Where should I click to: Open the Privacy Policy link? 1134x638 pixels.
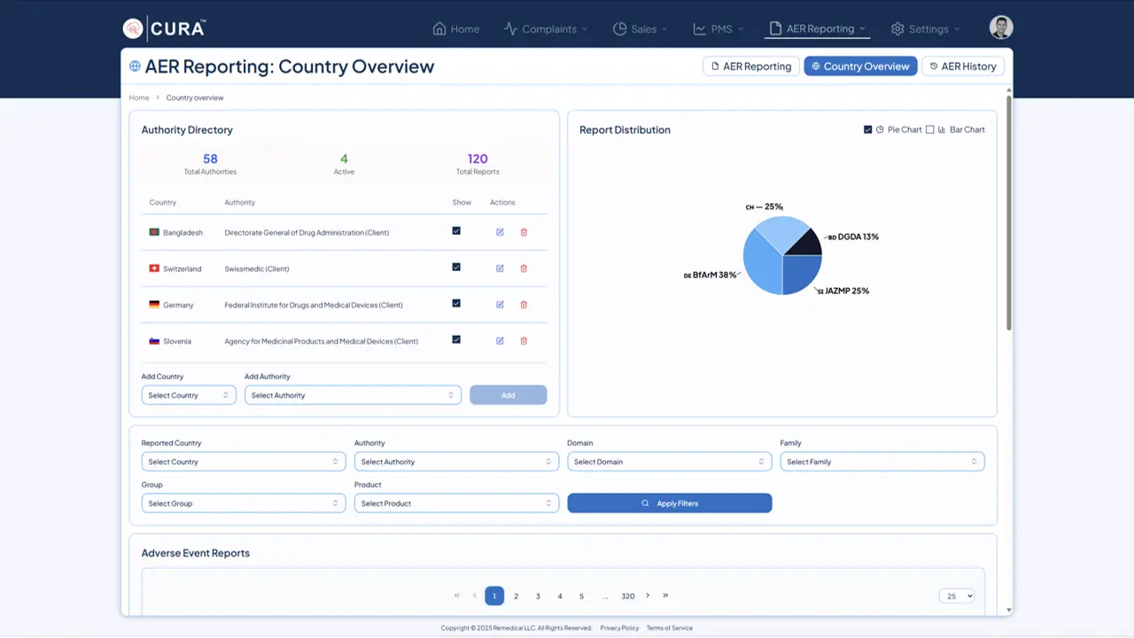click(x=619, y=628)
